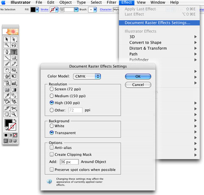Select the Eyedropper tool
Image resolution: width=204 pixels, height=195 pixels.
7,96
